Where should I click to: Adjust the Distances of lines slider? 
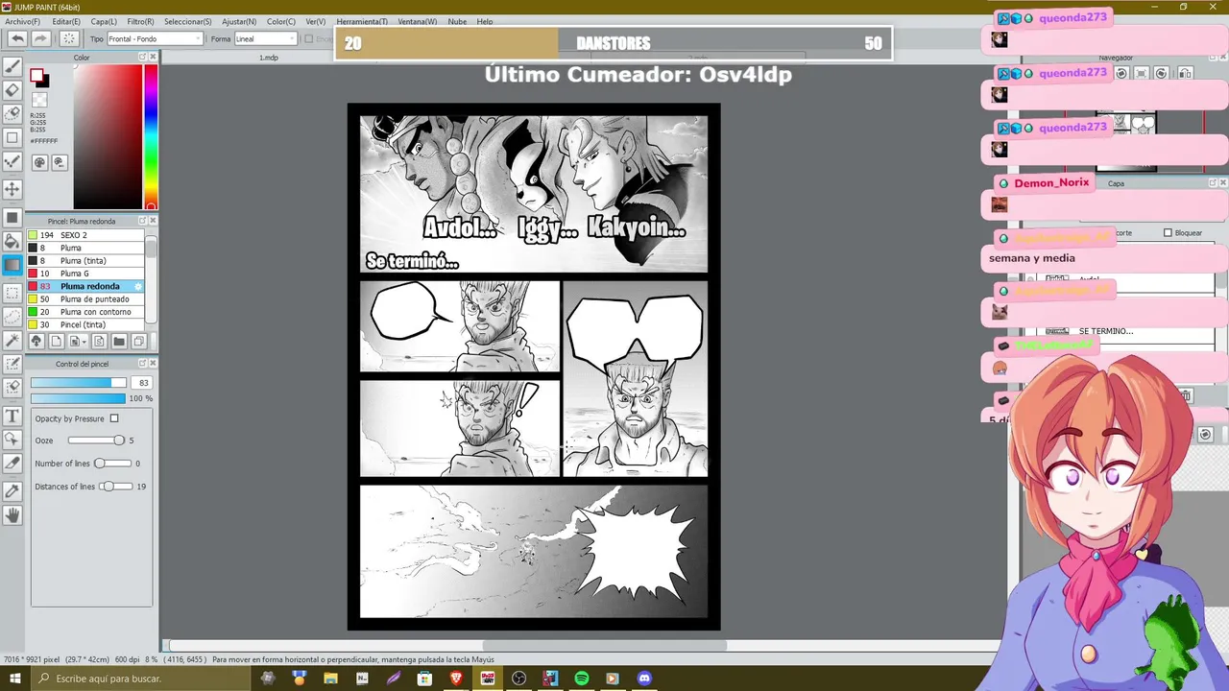(116, 487)
